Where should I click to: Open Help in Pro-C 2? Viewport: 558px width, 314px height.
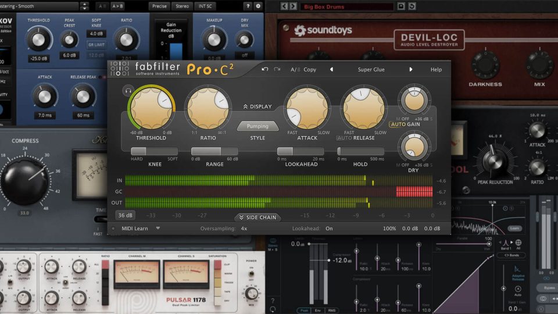[x=436, y=70]
